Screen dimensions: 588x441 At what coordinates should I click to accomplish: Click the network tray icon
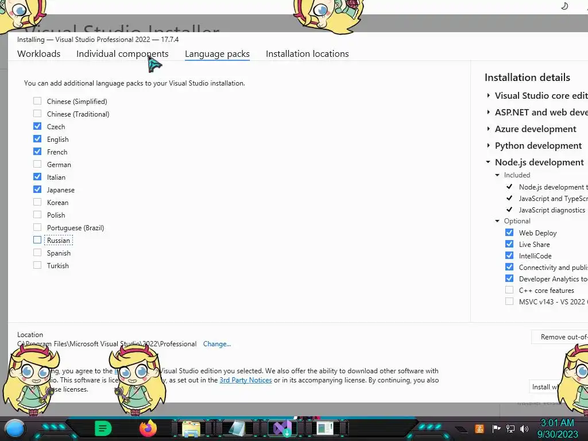(510, 428)
